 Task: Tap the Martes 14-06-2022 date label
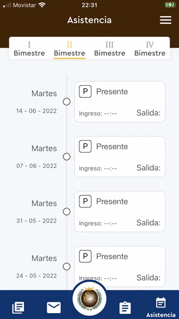click(x=37, y=102)
